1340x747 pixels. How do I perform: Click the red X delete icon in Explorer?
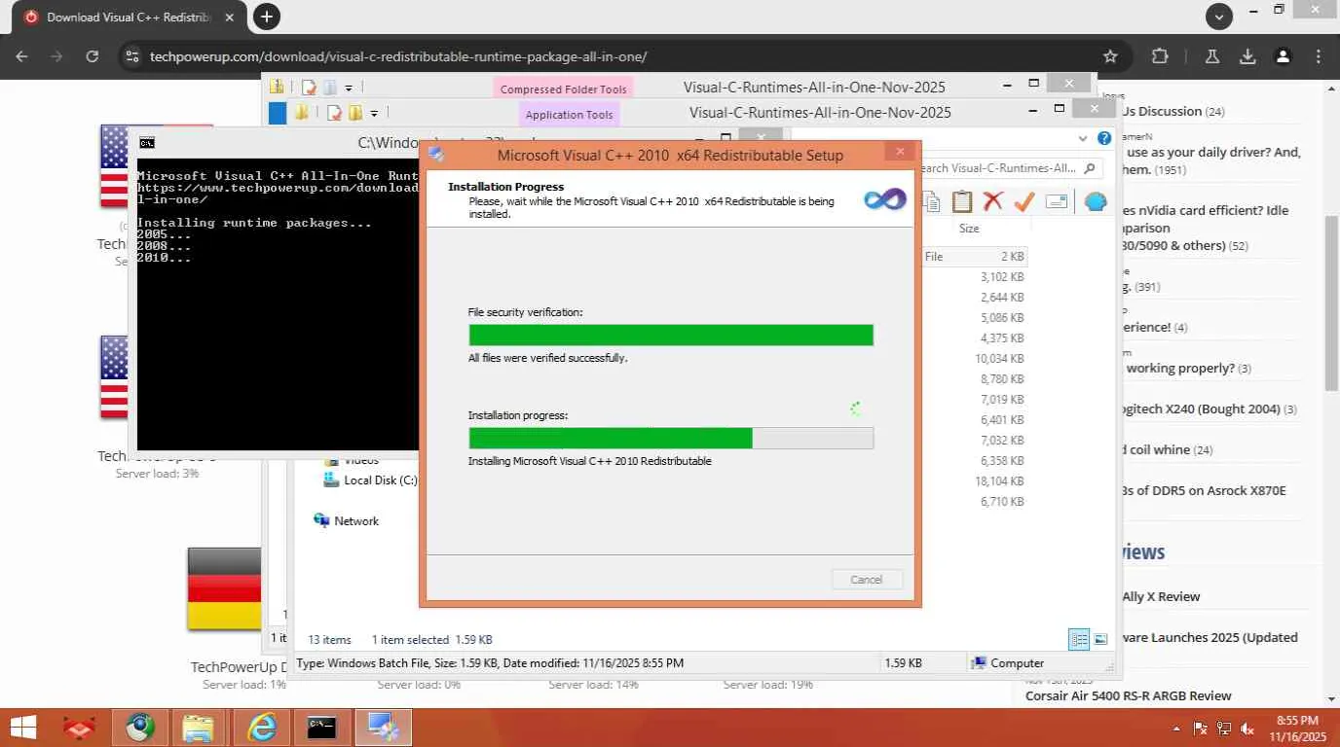pos(992,201)
